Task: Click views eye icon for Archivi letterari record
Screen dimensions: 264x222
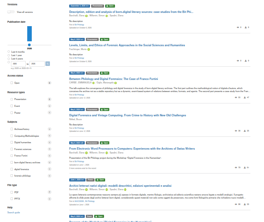Action: pos(236,204)
